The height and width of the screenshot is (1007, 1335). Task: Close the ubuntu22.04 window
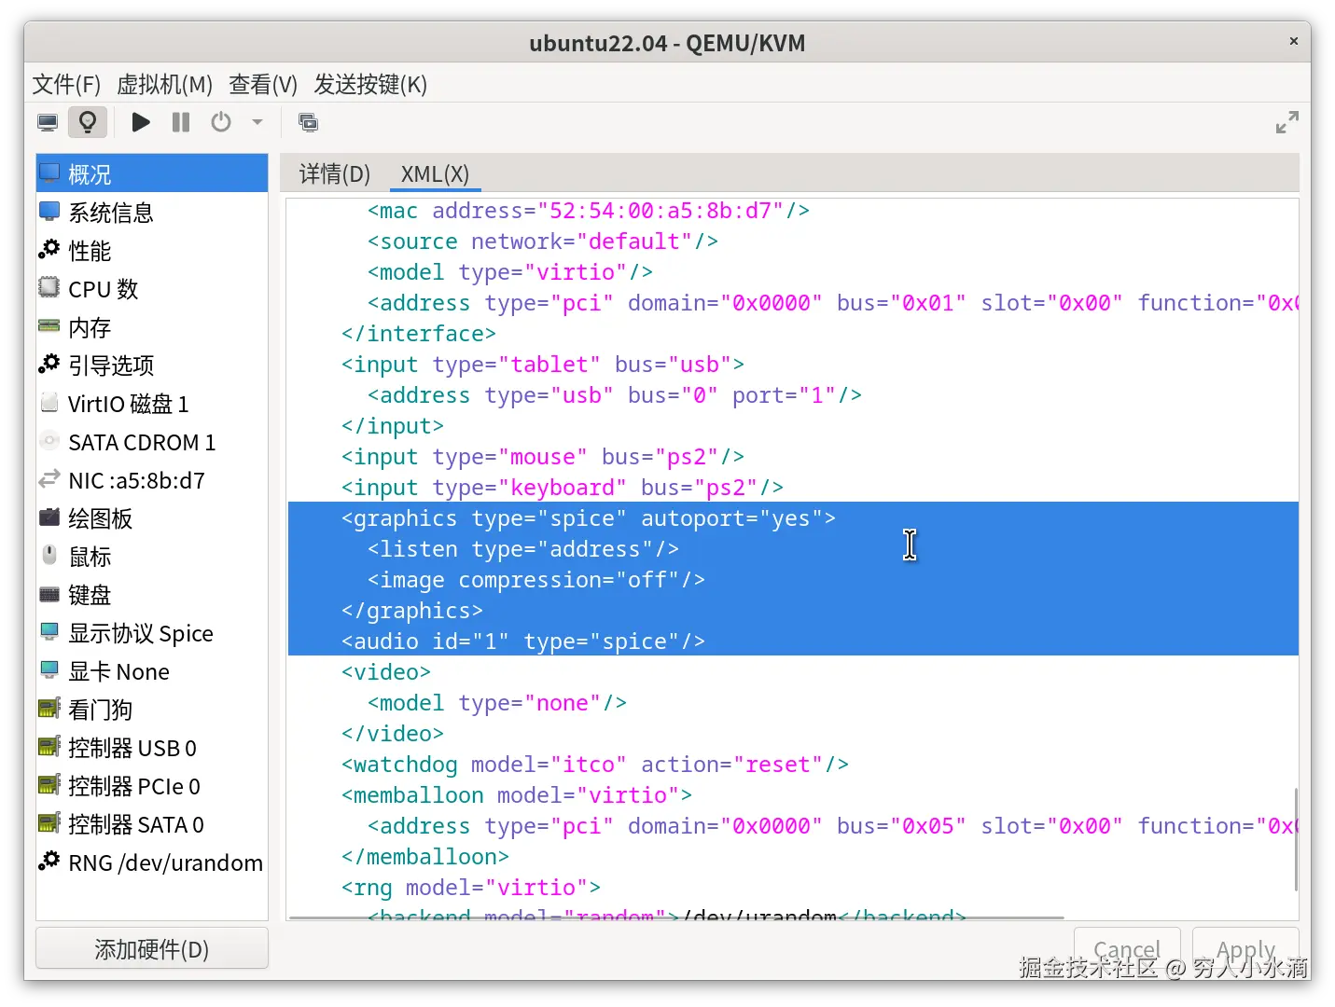pyautogui.click(x=1293, y=41)
